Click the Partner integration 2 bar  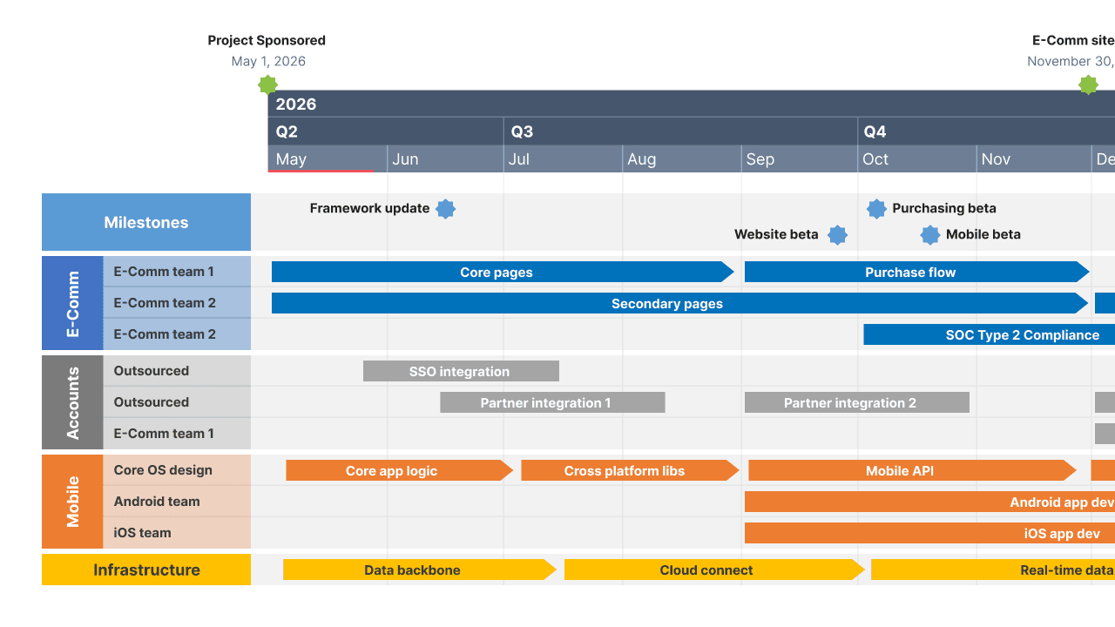857,403
